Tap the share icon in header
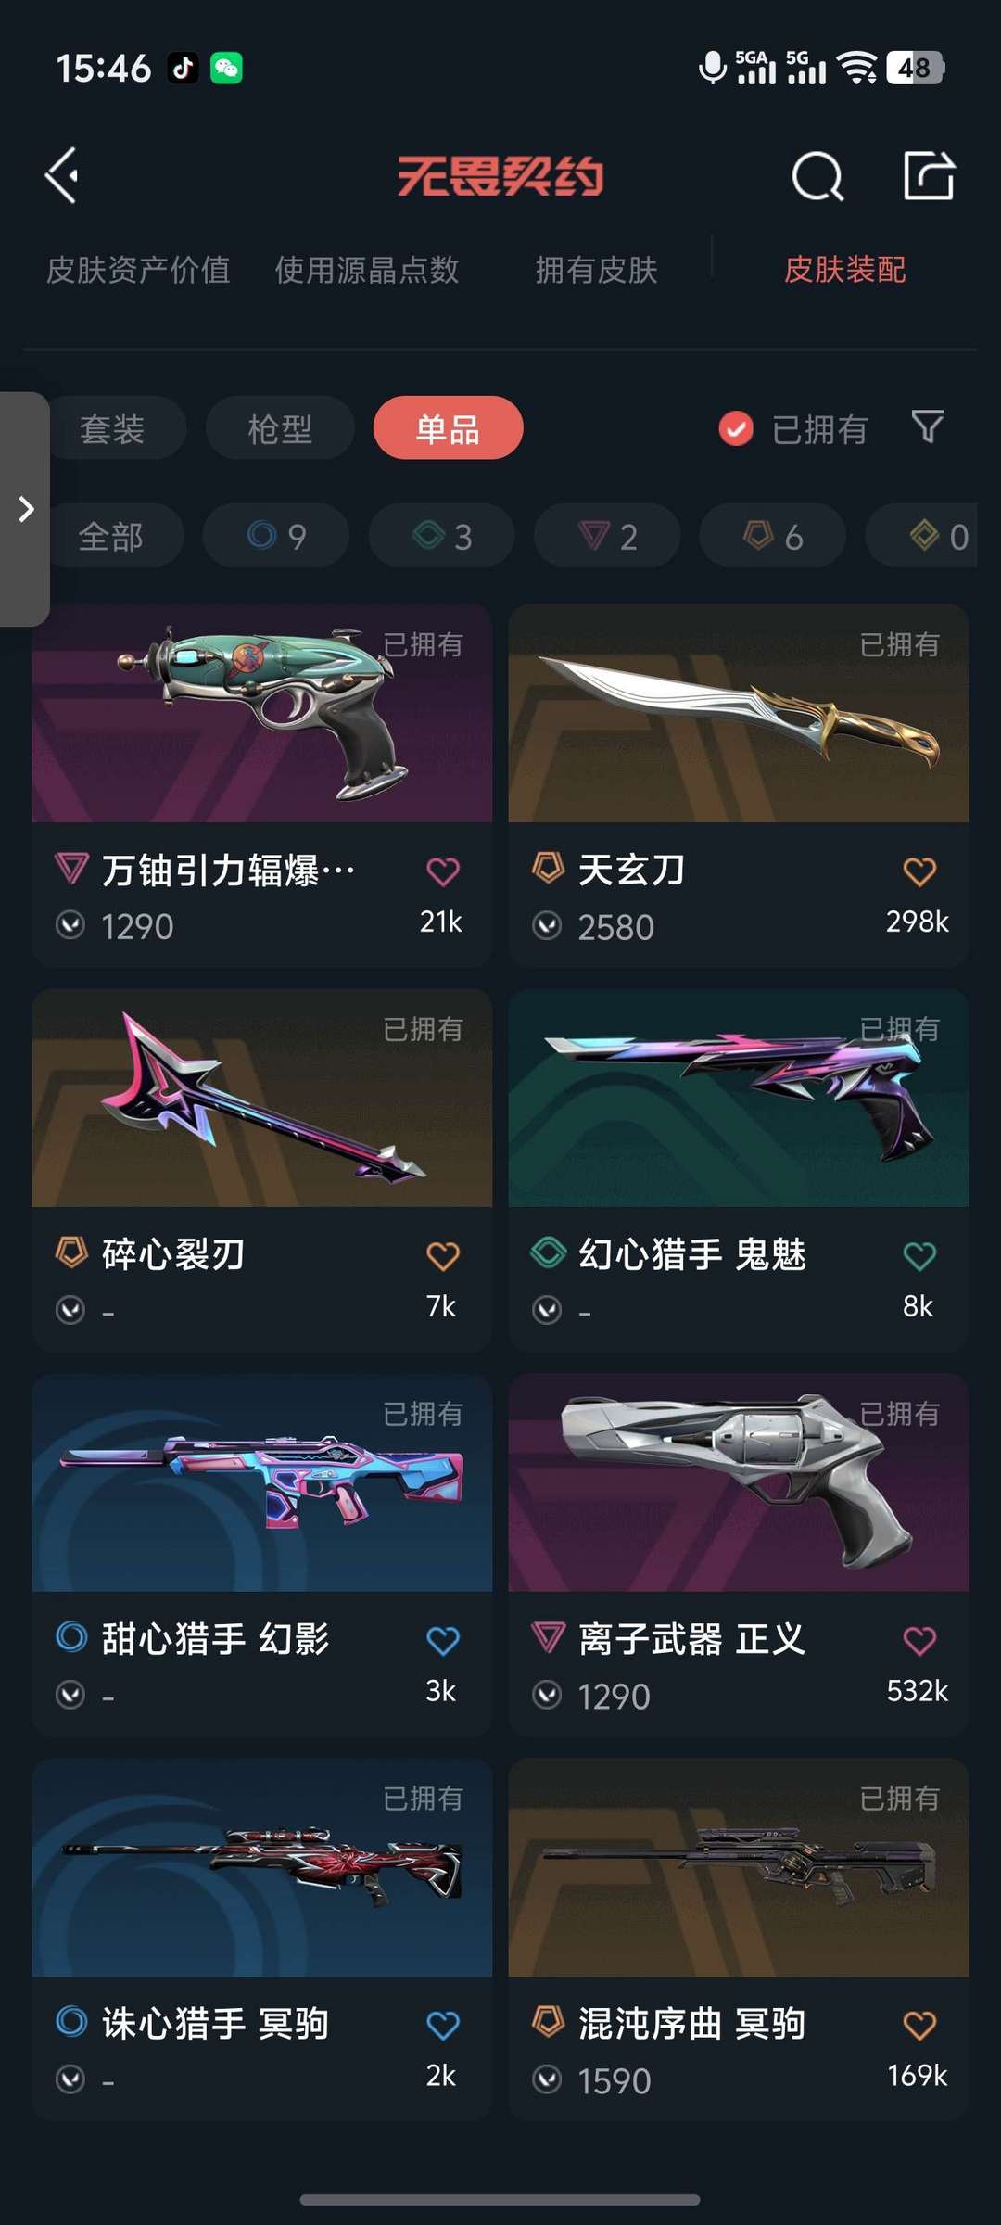1001x2225 pixels. click(929, 175)
